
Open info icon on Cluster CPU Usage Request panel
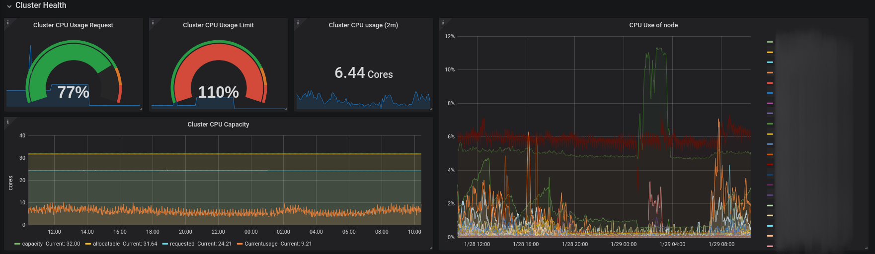pos(7,22)
